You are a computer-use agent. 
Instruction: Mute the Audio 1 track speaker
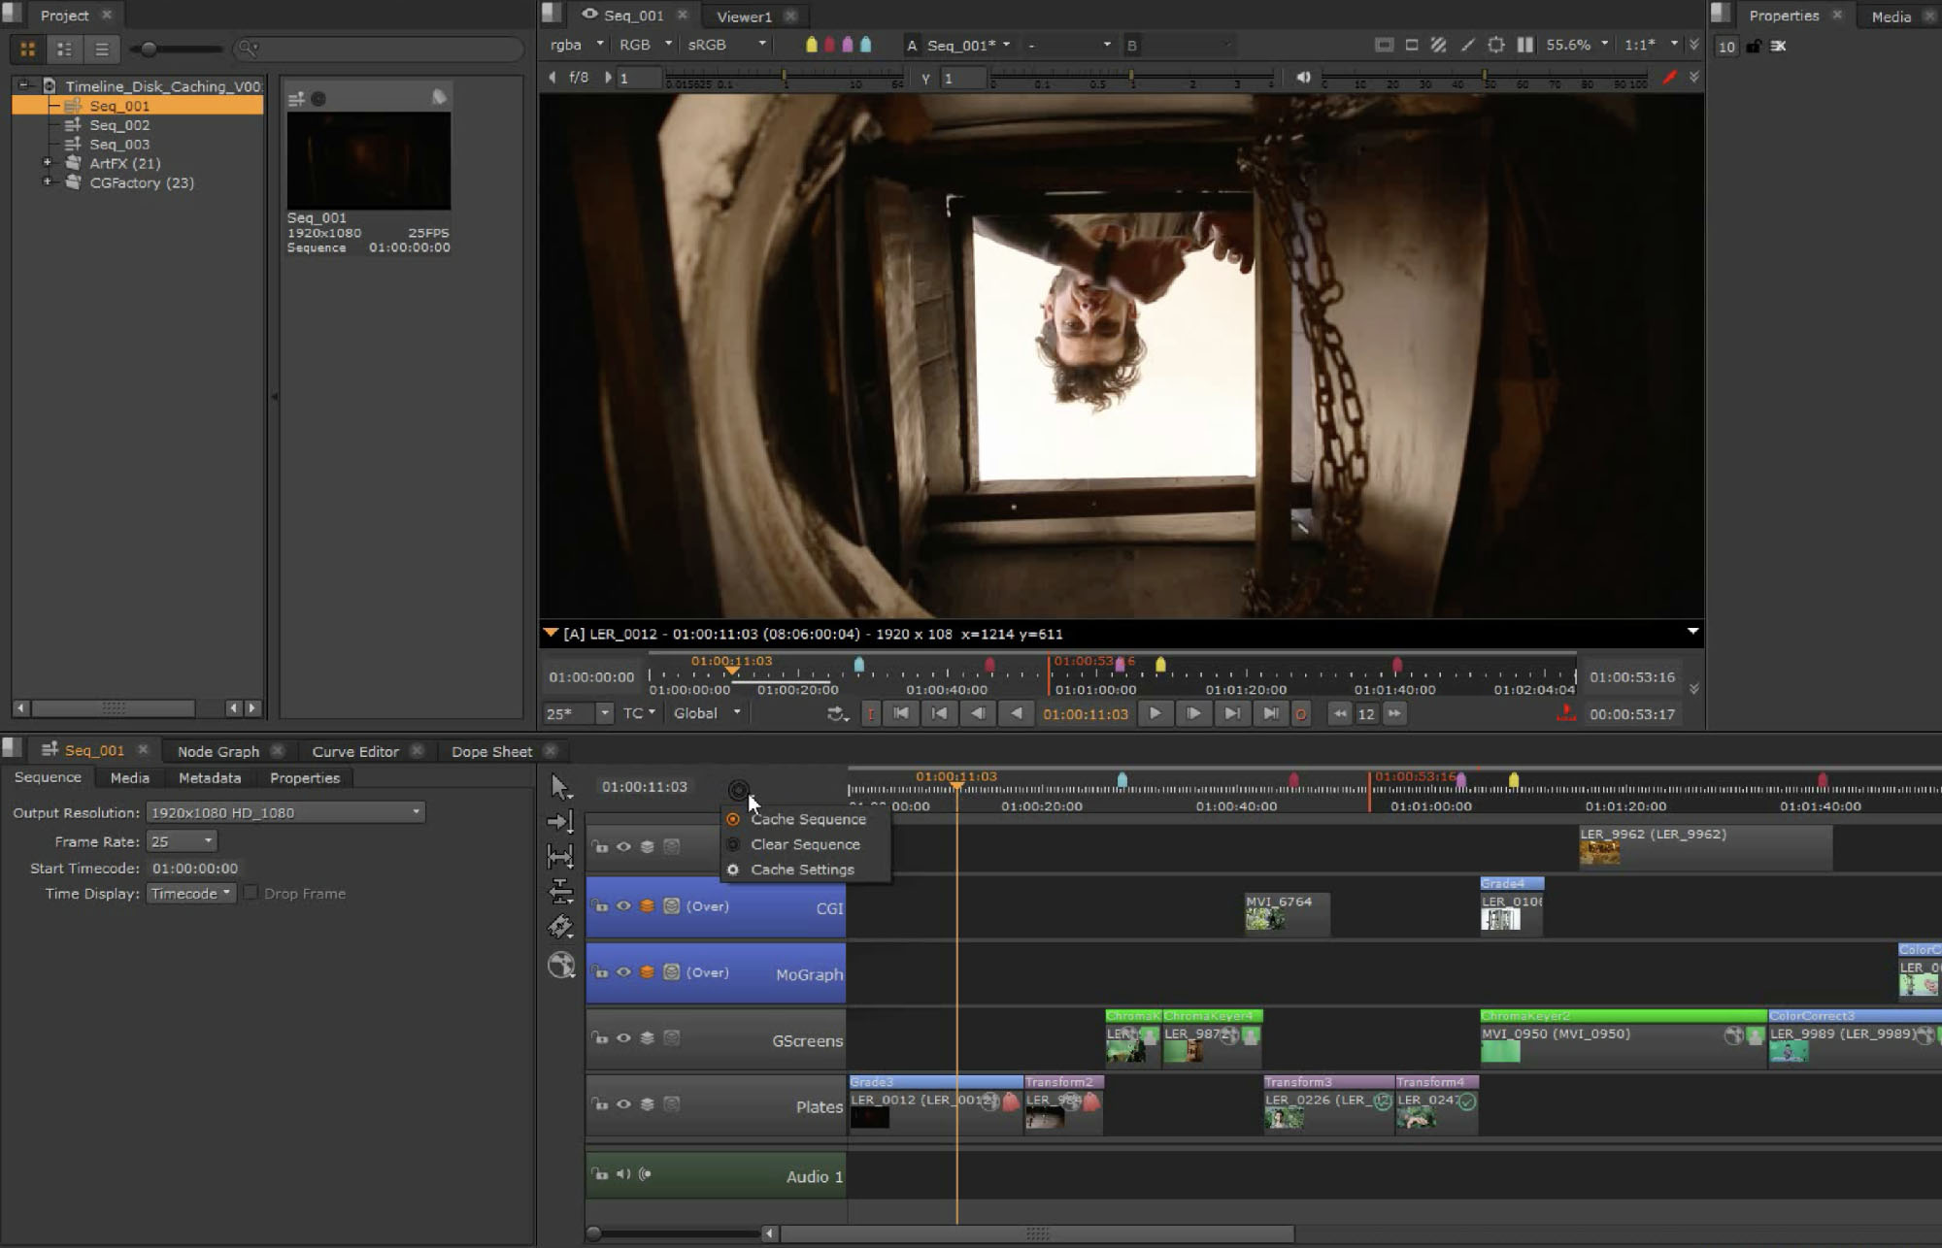622,1175
